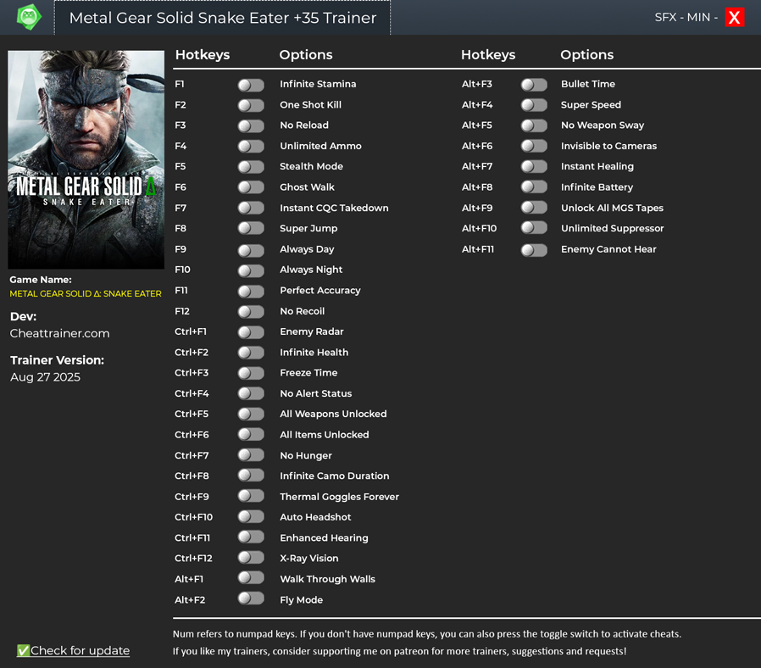
Task: Click the Bullet Time option label
Action: 588,84
